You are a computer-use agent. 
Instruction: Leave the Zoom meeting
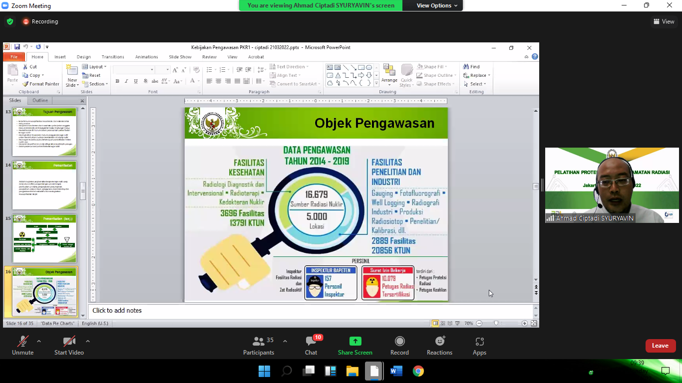tap(660, 346)
